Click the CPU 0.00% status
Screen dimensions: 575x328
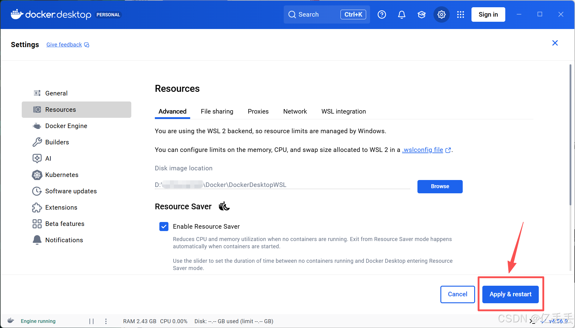174,321
